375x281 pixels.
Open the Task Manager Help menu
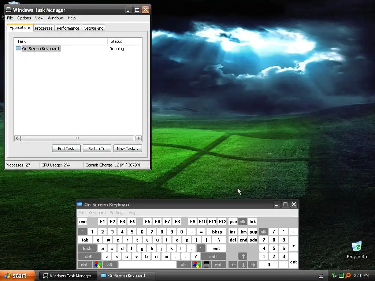point(71,18)
